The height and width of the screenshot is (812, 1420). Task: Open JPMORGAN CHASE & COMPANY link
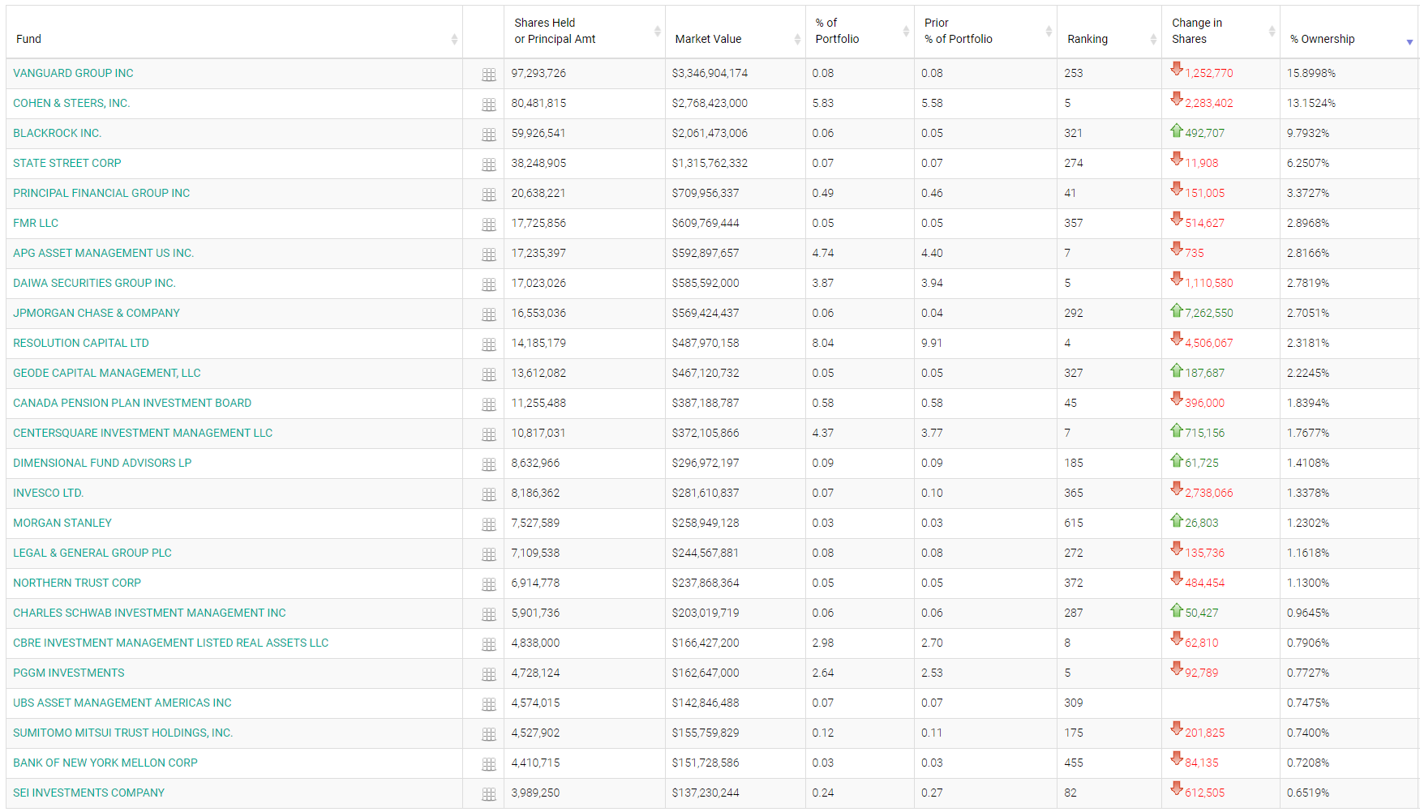pos(97,313)
